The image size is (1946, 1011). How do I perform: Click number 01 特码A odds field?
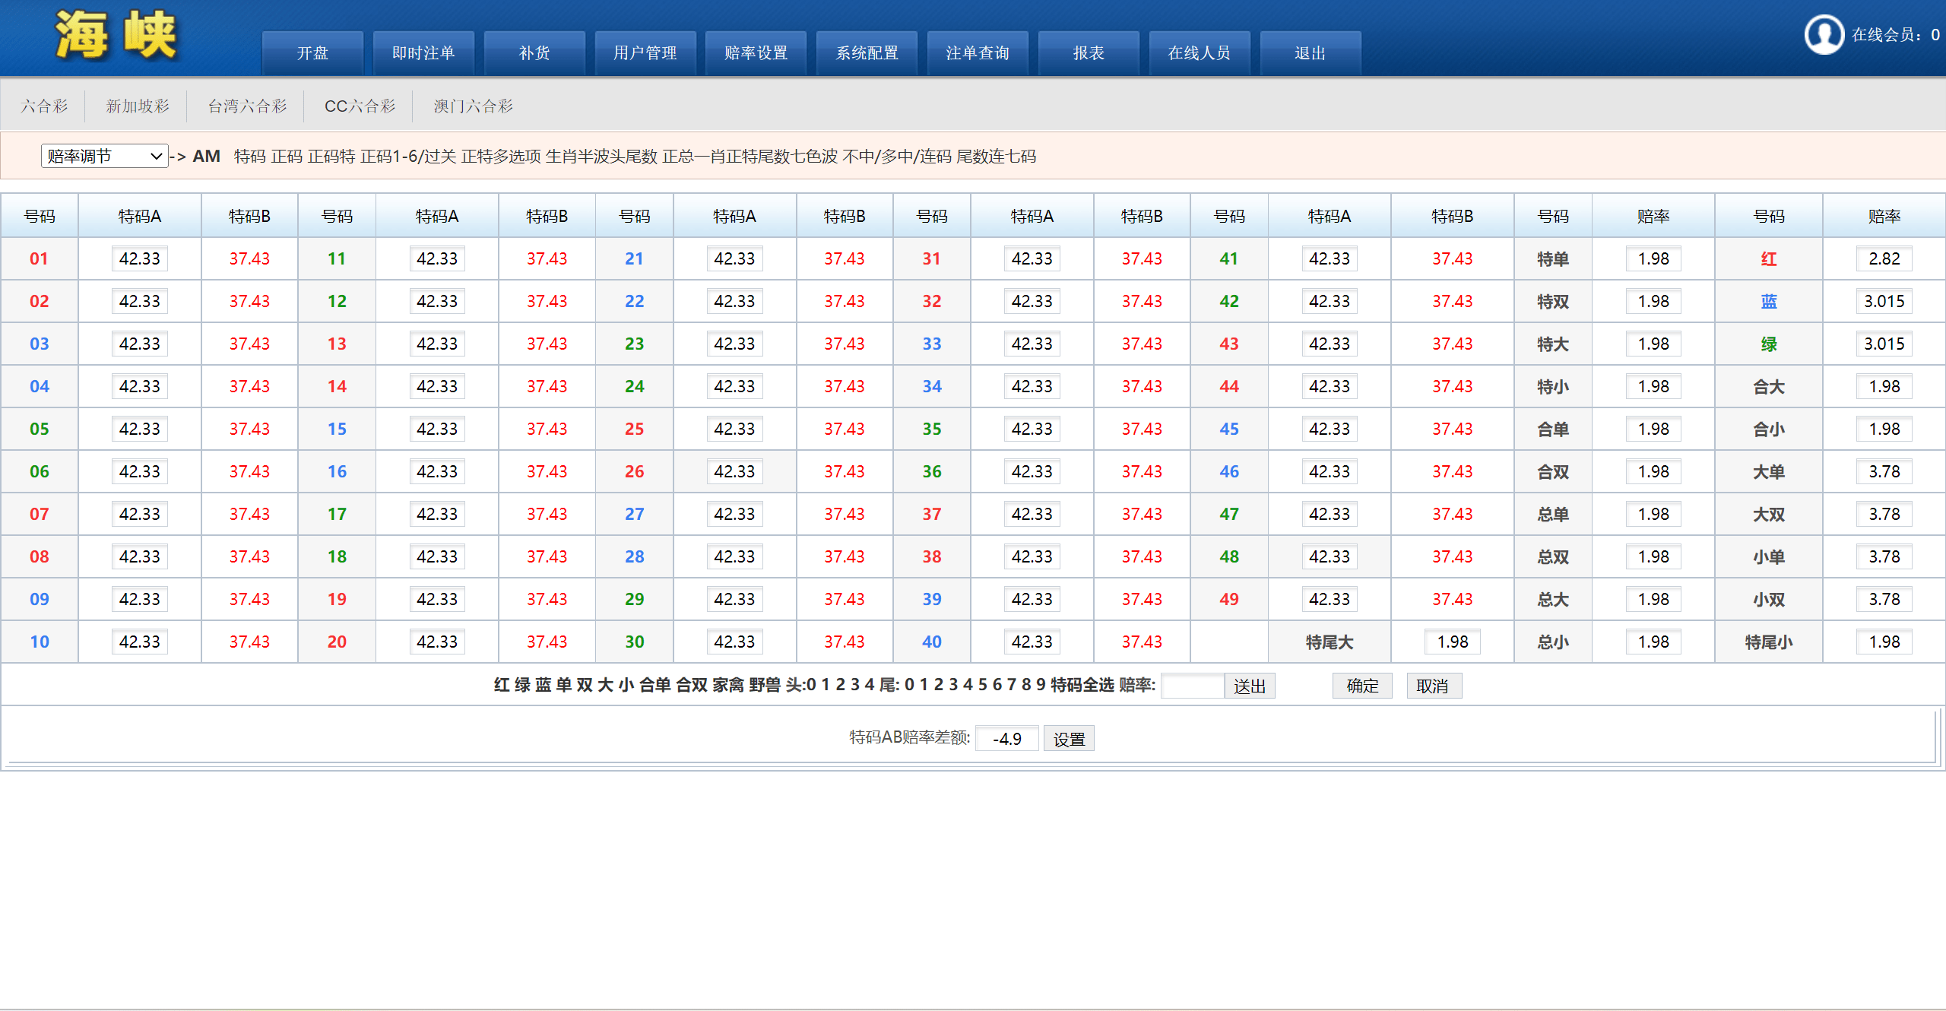pyautogui.click(x=140, y=258)
